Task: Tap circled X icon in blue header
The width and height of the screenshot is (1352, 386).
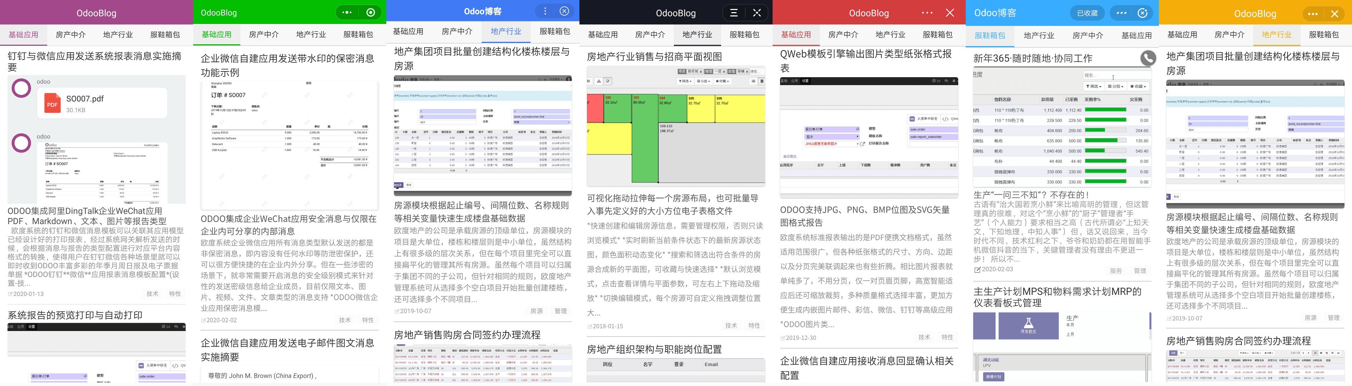Action: (x=564, y=11)
